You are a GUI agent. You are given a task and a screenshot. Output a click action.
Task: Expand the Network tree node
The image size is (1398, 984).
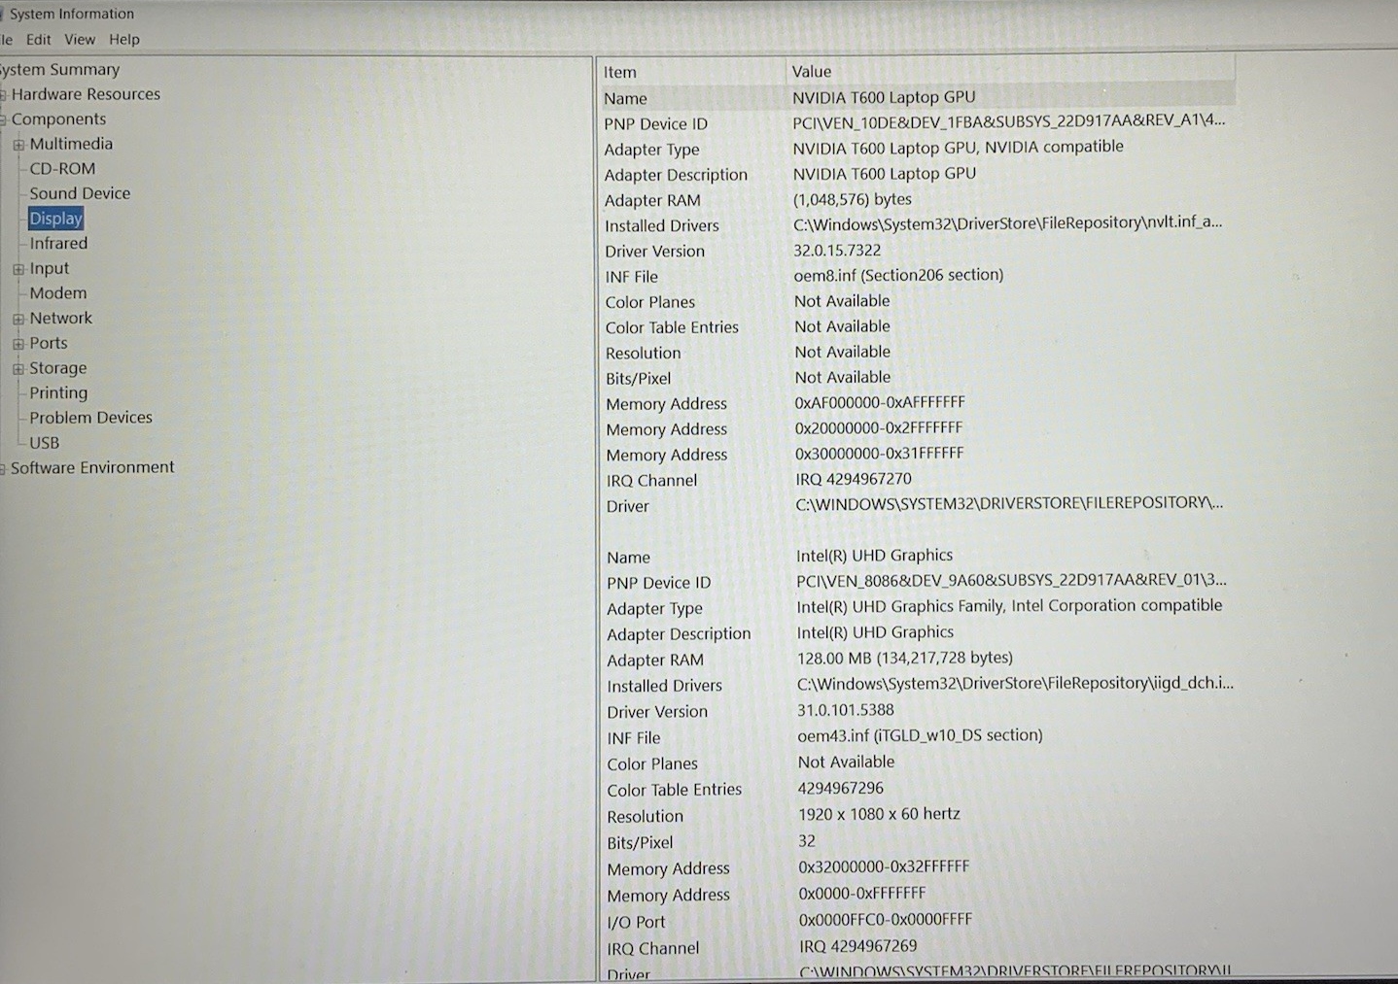[18, 319]
